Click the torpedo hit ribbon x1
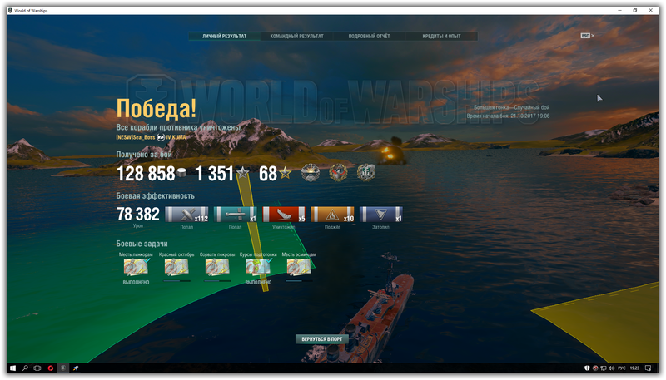Image resolution: width=666 pixels, height=380 pixels. 236,215
